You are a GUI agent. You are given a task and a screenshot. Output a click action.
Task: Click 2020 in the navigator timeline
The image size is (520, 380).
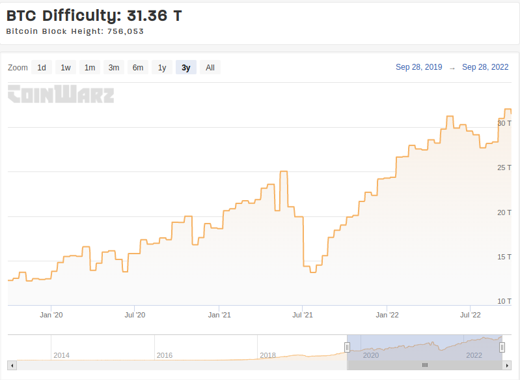(x=371, y=355)
